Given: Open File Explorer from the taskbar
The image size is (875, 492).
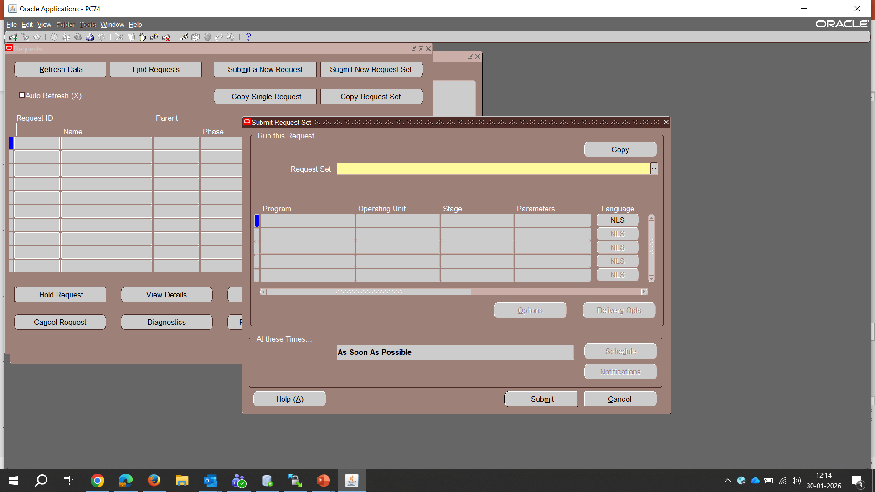Looking at the screenshot, I should pos(182,481).
